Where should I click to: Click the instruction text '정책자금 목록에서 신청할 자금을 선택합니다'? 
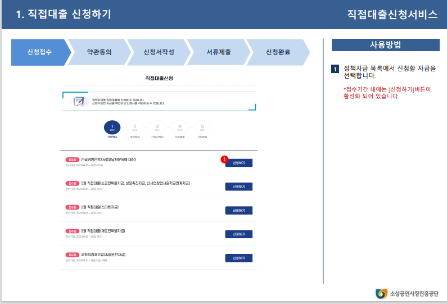(390, 72)
